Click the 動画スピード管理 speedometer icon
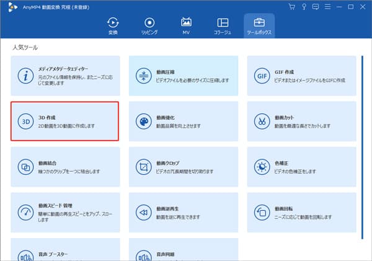Viewport: 372px width, 261px height. [x=26, y=212]
